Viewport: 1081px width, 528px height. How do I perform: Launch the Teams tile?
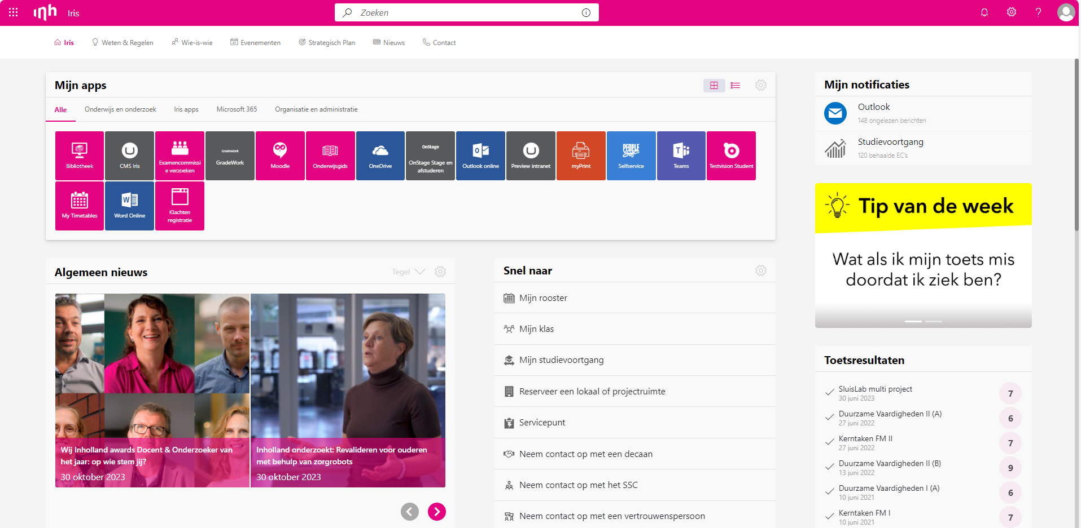coord(681,156)
